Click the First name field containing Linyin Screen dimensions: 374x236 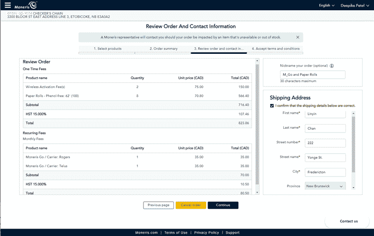tap(325, 114)
